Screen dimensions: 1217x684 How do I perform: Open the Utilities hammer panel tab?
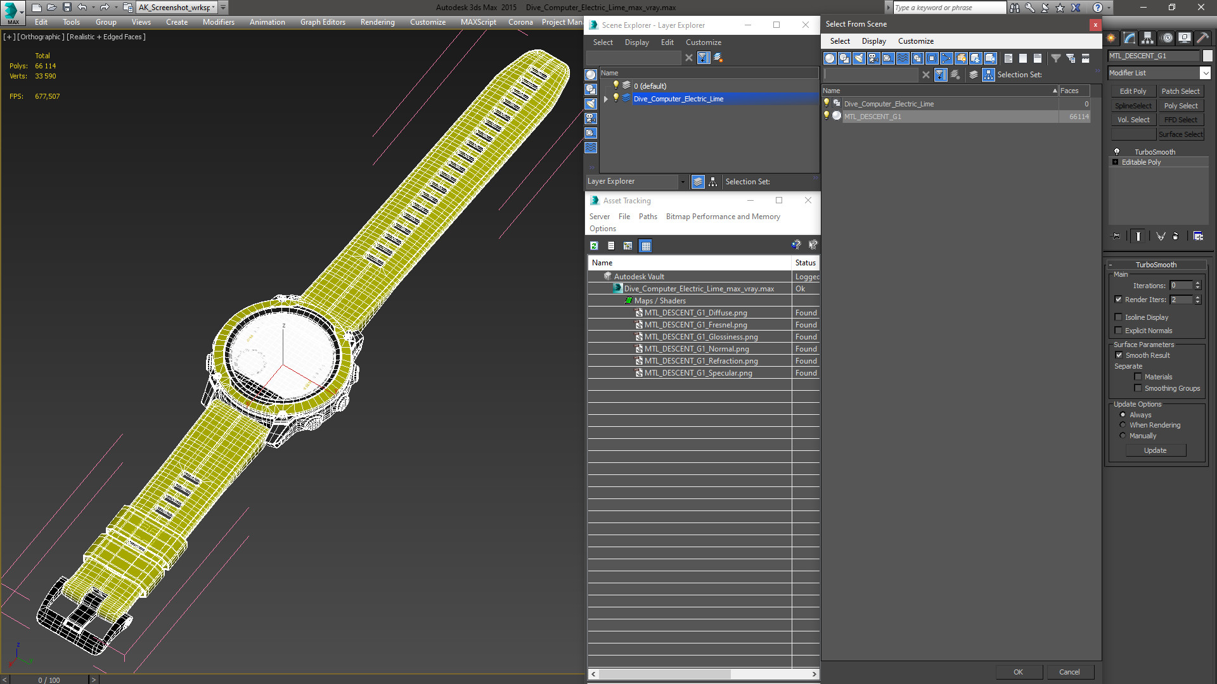(1202, 38)
